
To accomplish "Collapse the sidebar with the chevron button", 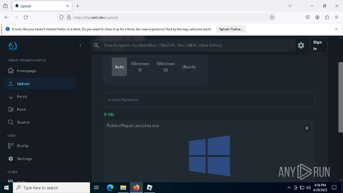I will [x=80, y=46].
